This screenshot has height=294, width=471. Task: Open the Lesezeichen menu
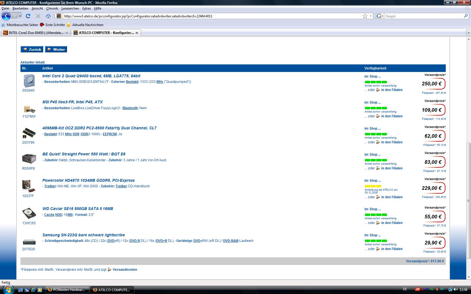tap(70, 8)
